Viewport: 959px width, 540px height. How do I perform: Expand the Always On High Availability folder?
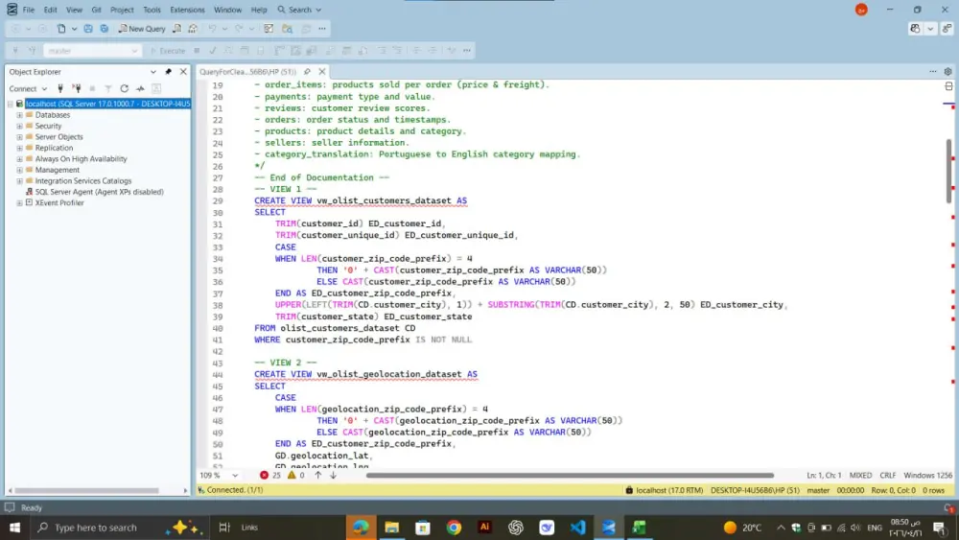19,159
